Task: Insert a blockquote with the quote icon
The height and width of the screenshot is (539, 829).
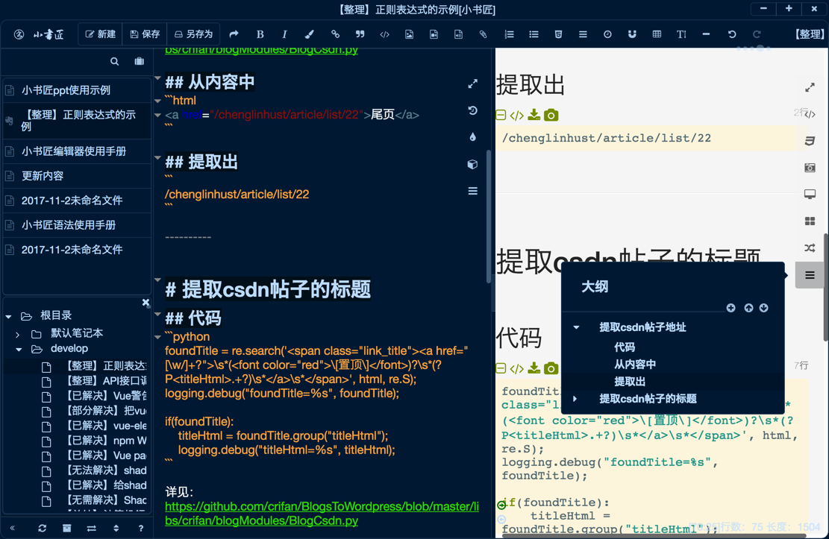Action: point(360,34)
